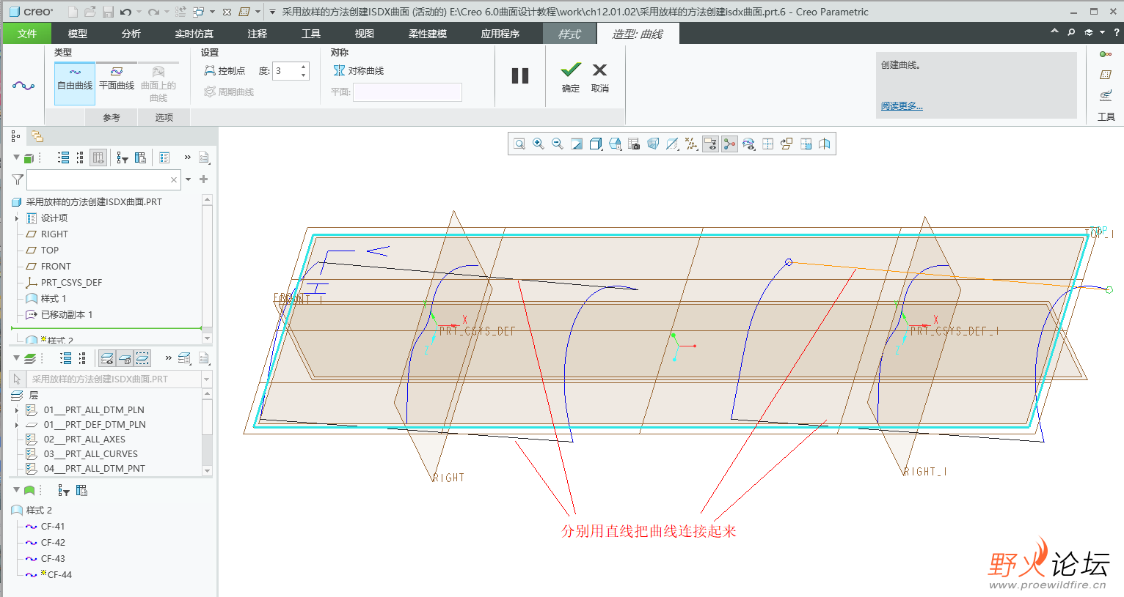1124x597 pixels.
Task: Click the Windows switcher icon in quick toolbar
Action: point(198,12)
